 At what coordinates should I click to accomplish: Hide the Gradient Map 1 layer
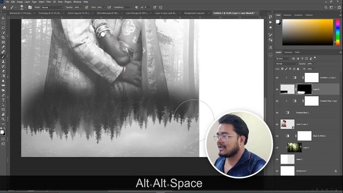tap(277, 113)
